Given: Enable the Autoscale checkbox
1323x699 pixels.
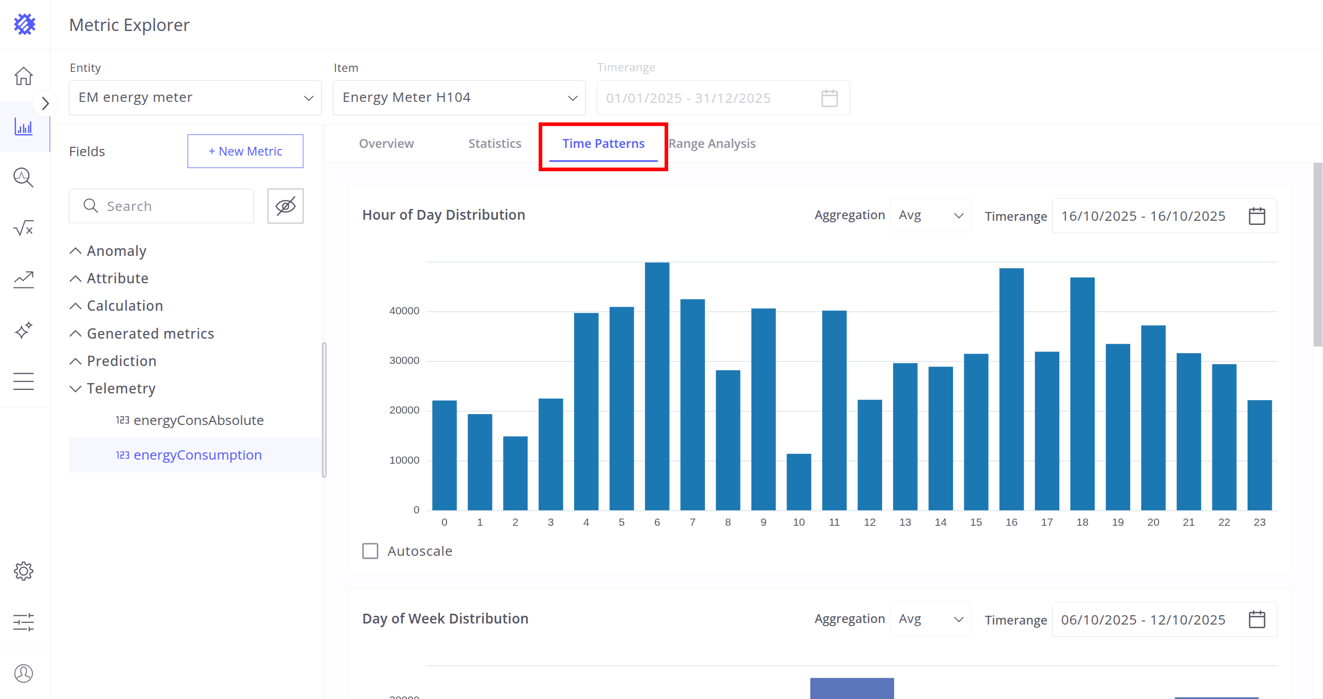Looking at the screenshot, I should point(370,551).
